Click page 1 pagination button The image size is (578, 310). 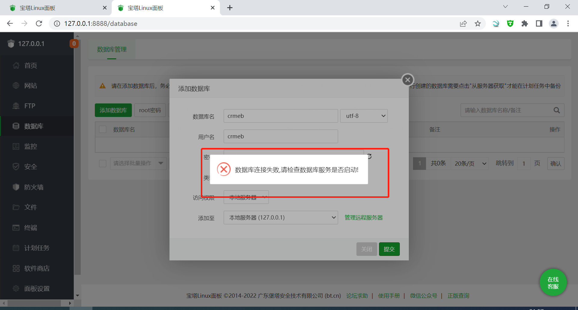click(419, 163)
